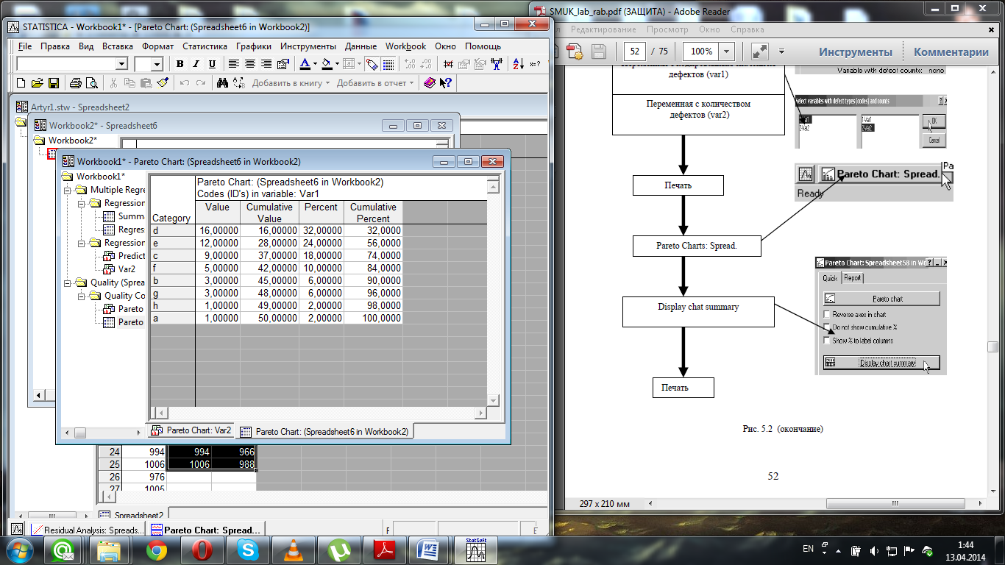Open the 'Добавить в книгу' dropdown

click(x=291, y=83)
